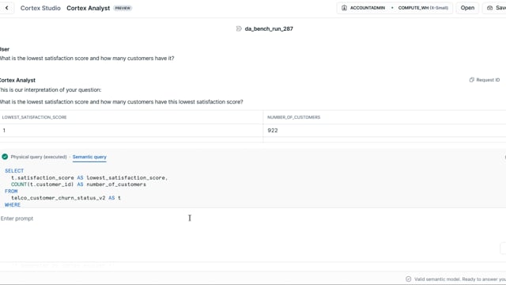Image resolution: width=506 pixels, height=285 pixels.
Task: Click the PREVIEW badge next to Cortex Analyst
Action: (123, 8)
